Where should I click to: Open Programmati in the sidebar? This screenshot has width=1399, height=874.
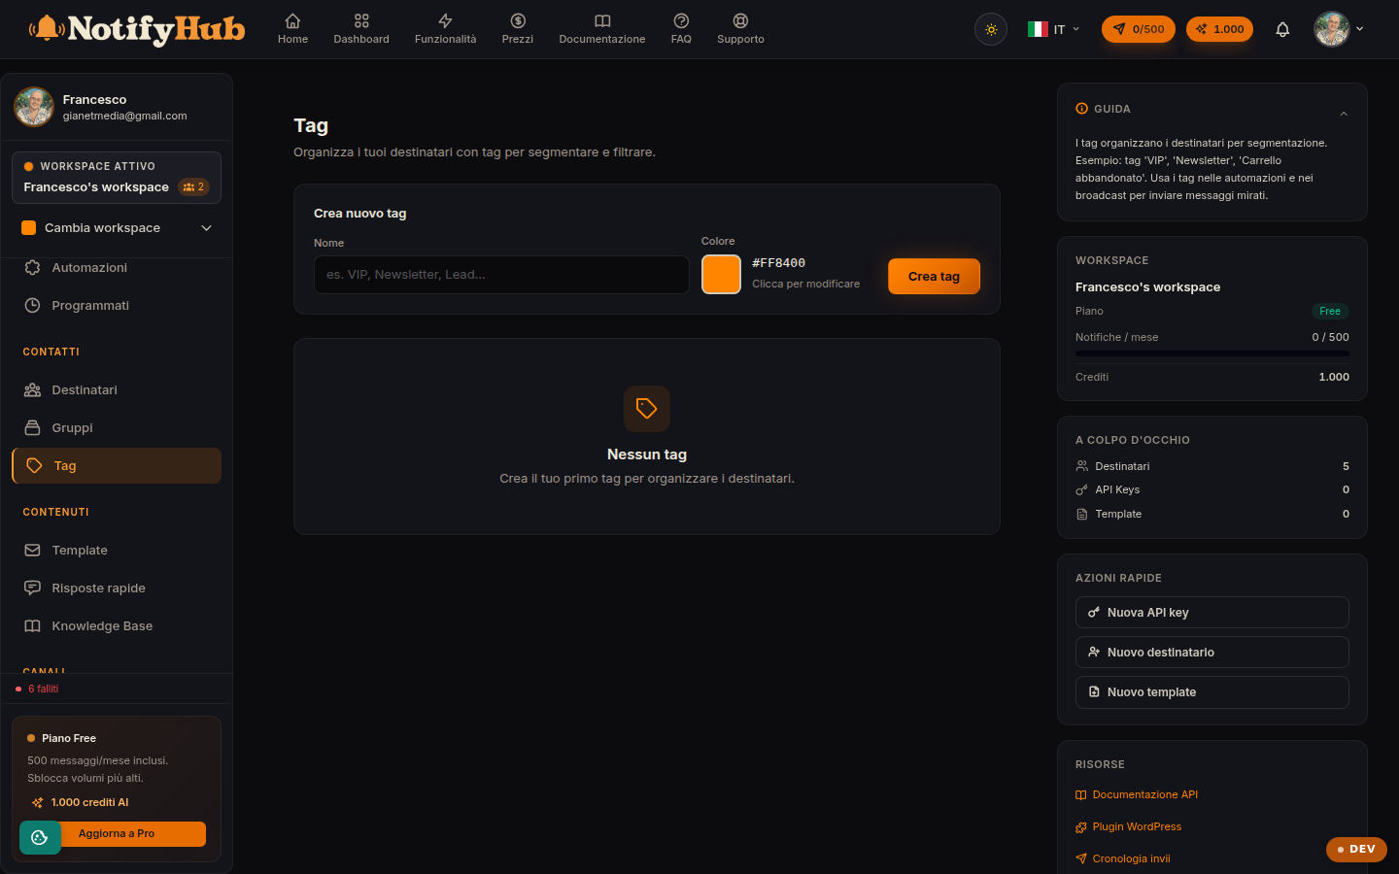click(x=117, y=305)
